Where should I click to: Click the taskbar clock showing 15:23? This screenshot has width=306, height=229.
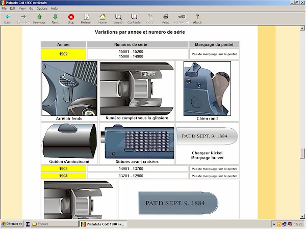click(x=298, y=224)
